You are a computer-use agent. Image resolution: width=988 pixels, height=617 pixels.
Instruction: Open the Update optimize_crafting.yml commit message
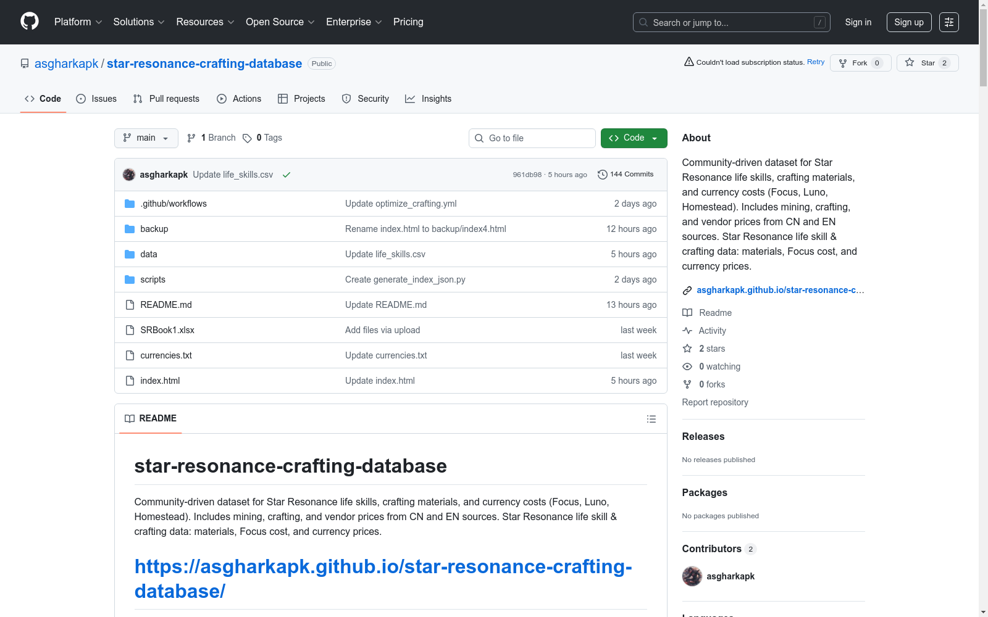[401, 204]
